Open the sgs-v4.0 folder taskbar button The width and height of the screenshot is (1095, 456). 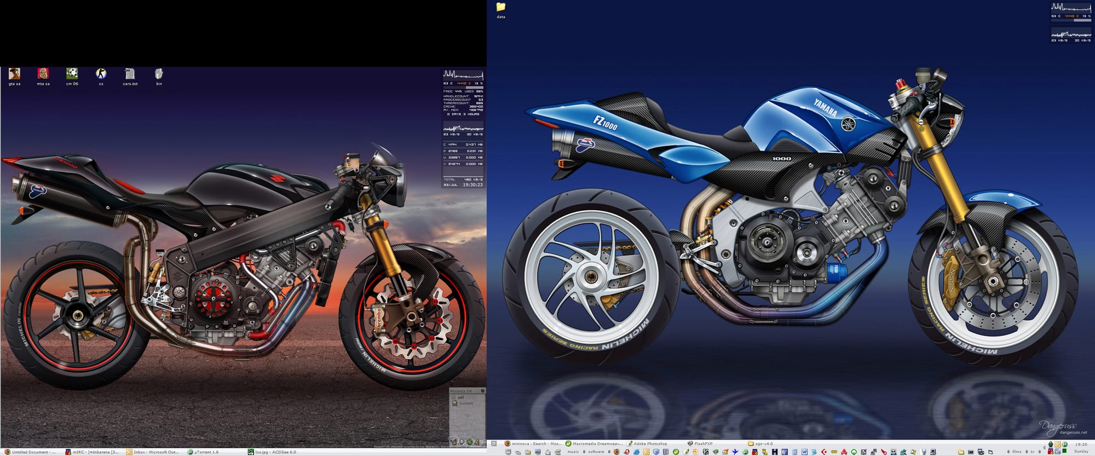click(760, 443)
